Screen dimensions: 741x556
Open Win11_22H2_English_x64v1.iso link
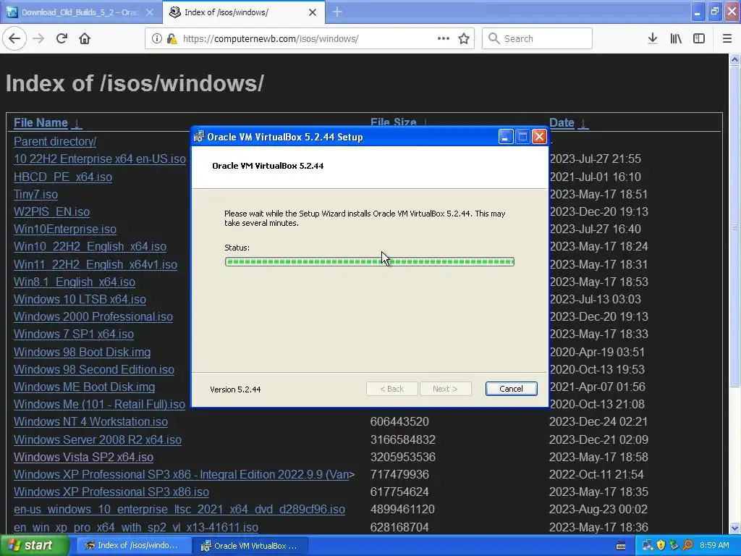tap(96, 264)
